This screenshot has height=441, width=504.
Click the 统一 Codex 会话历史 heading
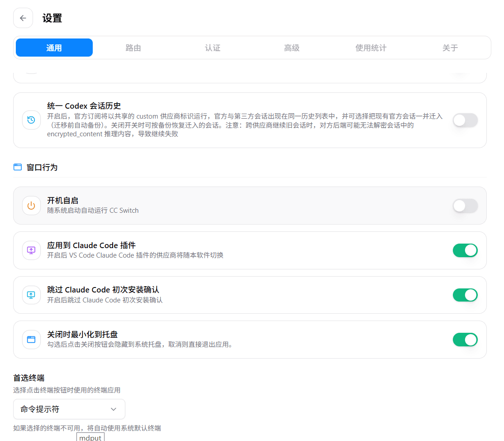[x=84, y=106]
